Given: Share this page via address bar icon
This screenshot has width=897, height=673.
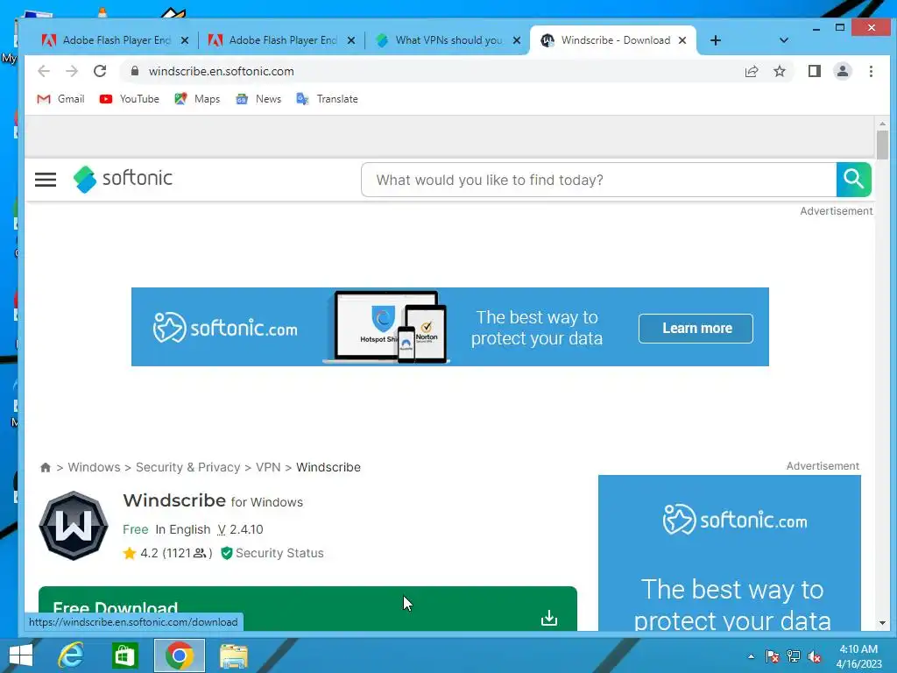Looking at the screenshot, I should (751, 71).
